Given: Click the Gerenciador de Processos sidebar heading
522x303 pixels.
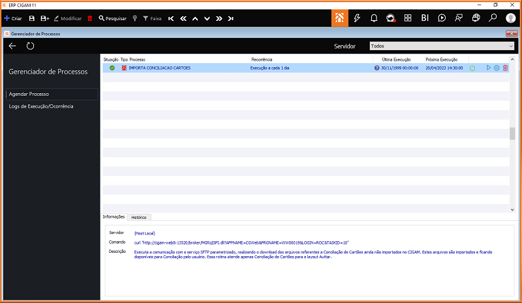Looking at the screenshot, I should [48, 72].
